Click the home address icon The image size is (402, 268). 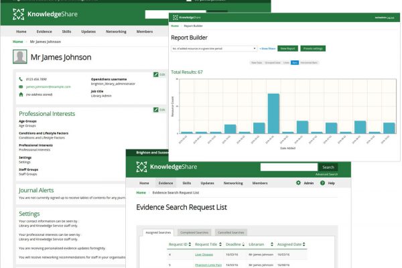pos(21,94)
